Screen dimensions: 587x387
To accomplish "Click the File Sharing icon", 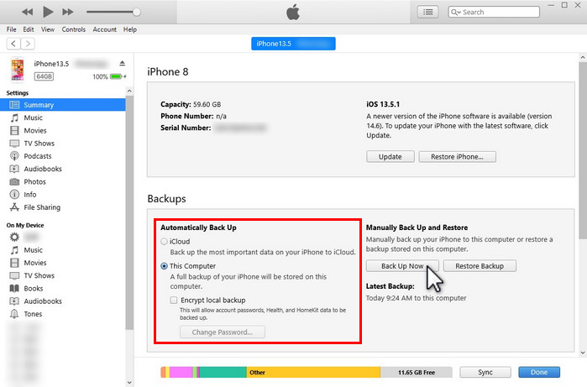I will [14, 207].
